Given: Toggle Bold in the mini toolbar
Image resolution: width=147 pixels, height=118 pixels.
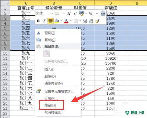Looking at the screenshot, I should coord(38,21).
